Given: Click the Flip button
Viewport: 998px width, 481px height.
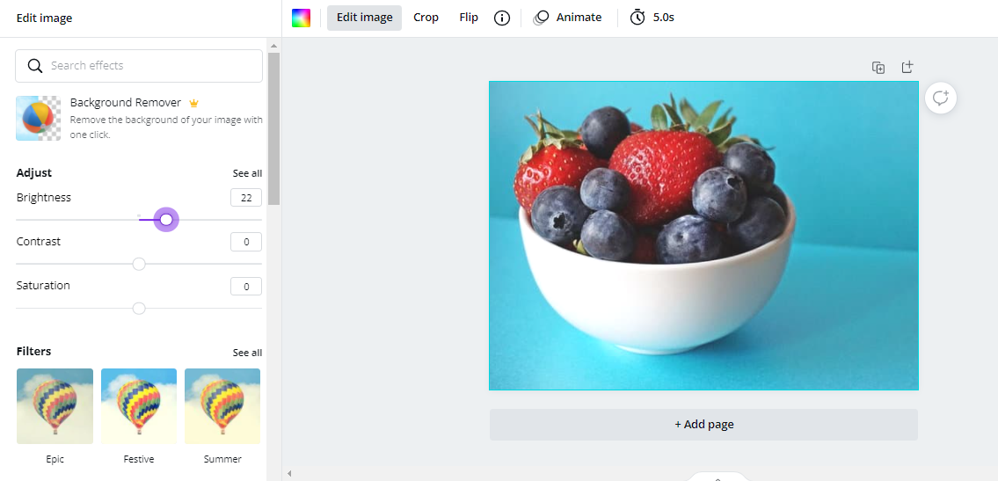Looking at the screenshot, I should 469,18.
